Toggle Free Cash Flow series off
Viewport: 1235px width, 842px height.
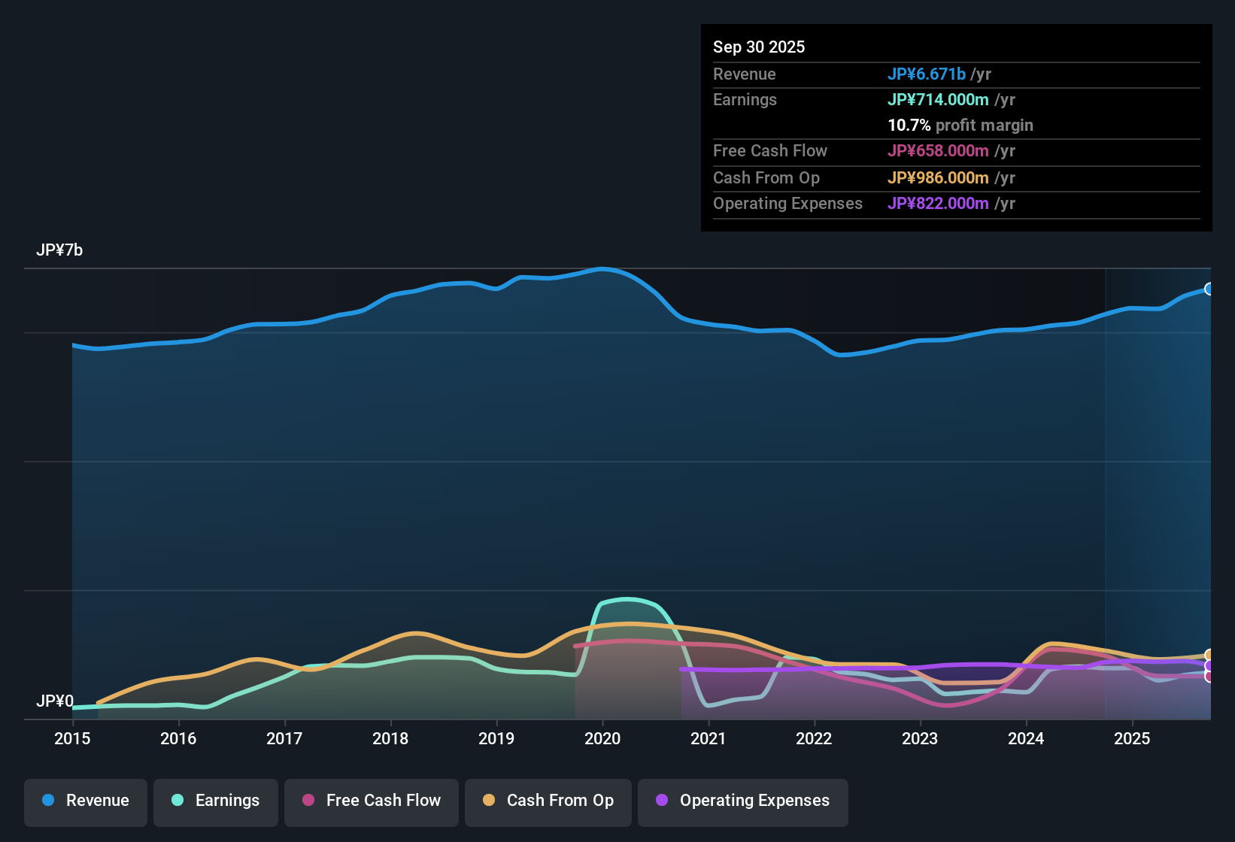(x=371, y=801)
